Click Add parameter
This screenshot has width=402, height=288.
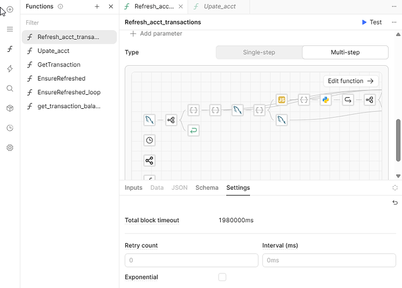pos(156,34)
